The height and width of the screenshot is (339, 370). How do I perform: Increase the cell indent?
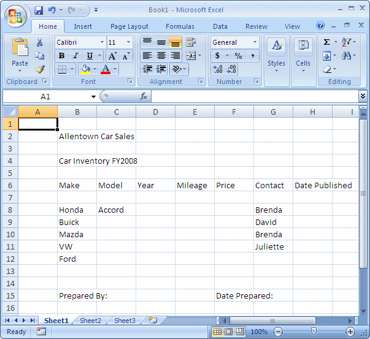161,69
